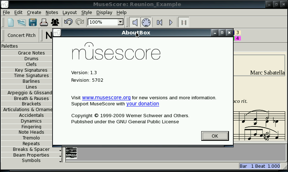Expand the Time Signatures palette
Screen dimensions: 288x172
tap(27, 76)
